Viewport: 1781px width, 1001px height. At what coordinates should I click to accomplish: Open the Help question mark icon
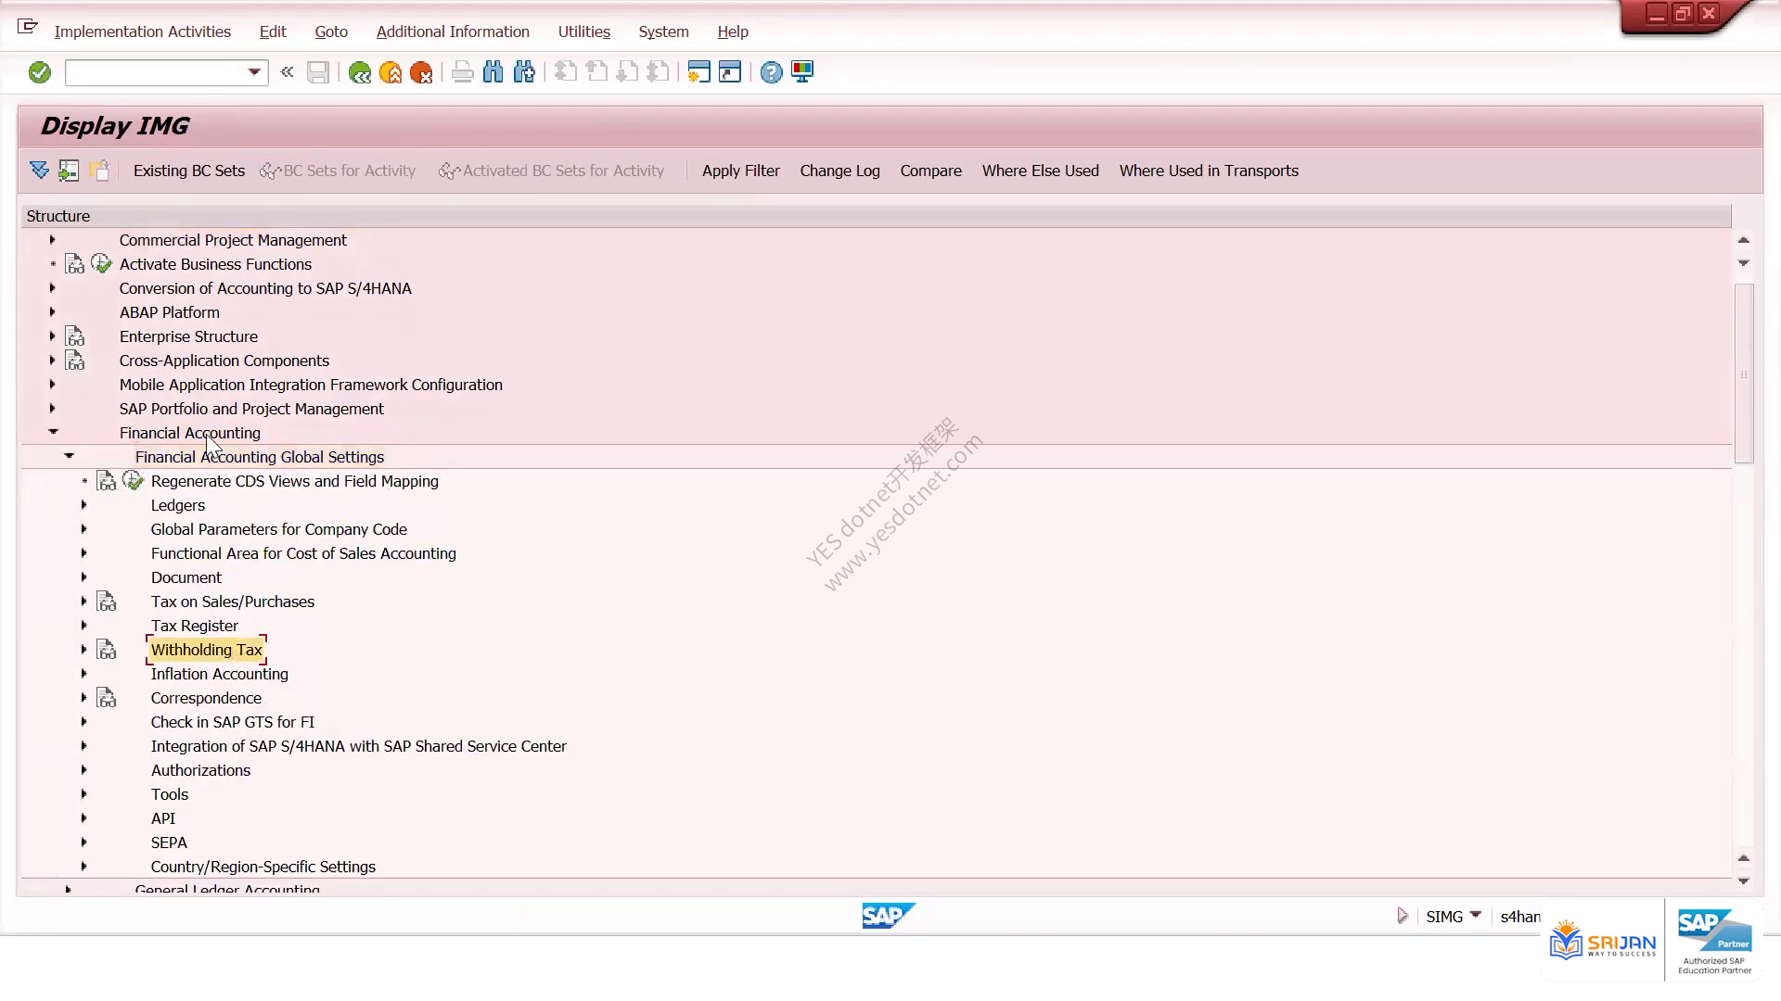(771, 72)
